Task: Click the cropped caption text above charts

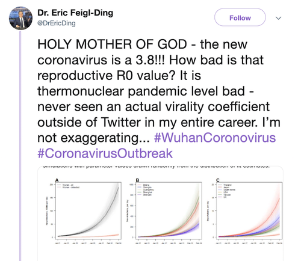Action: point(157,166)
